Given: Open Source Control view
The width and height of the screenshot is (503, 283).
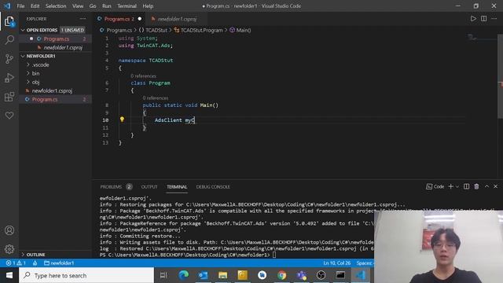Looking at the screenshot, I should (9, 59).
